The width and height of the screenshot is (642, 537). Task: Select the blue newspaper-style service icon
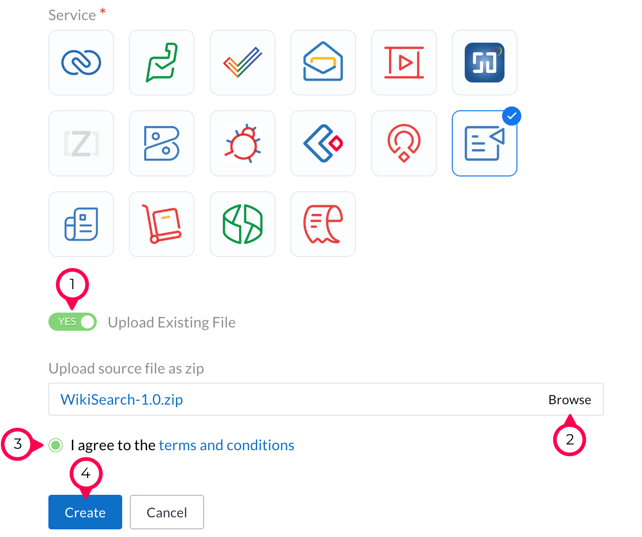81,224
